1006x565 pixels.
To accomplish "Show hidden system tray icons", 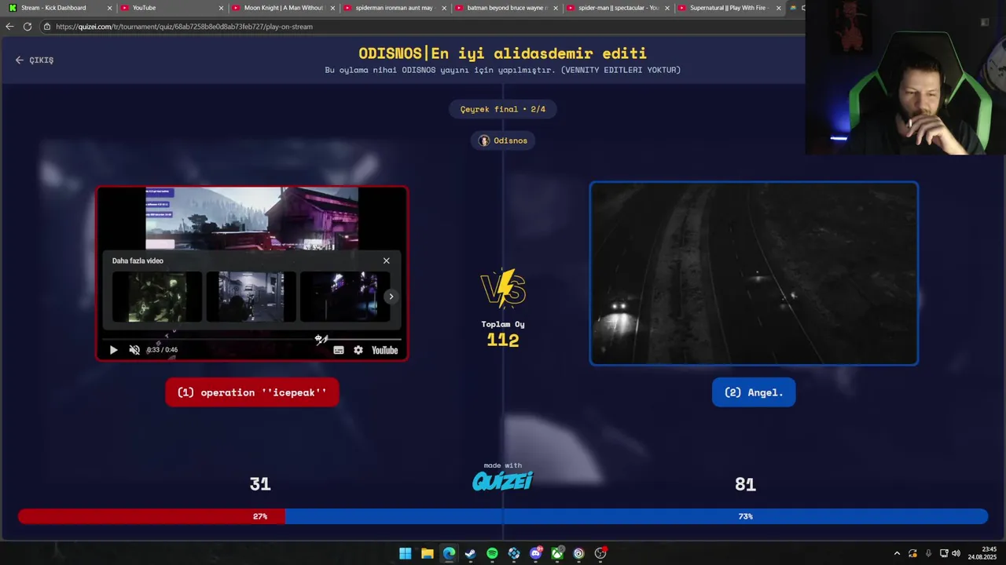I will point(897,553).
